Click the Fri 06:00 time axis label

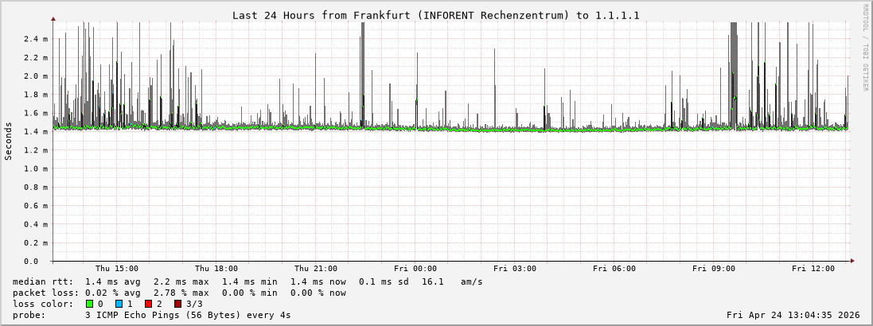tap(614, 269)
